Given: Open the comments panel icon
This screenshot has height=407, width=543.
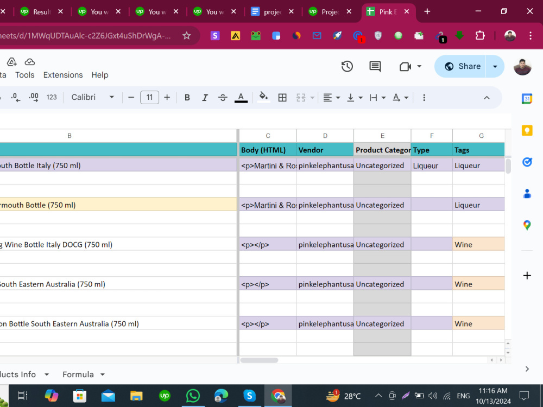Looking at the screenshot, I should 375,66.
